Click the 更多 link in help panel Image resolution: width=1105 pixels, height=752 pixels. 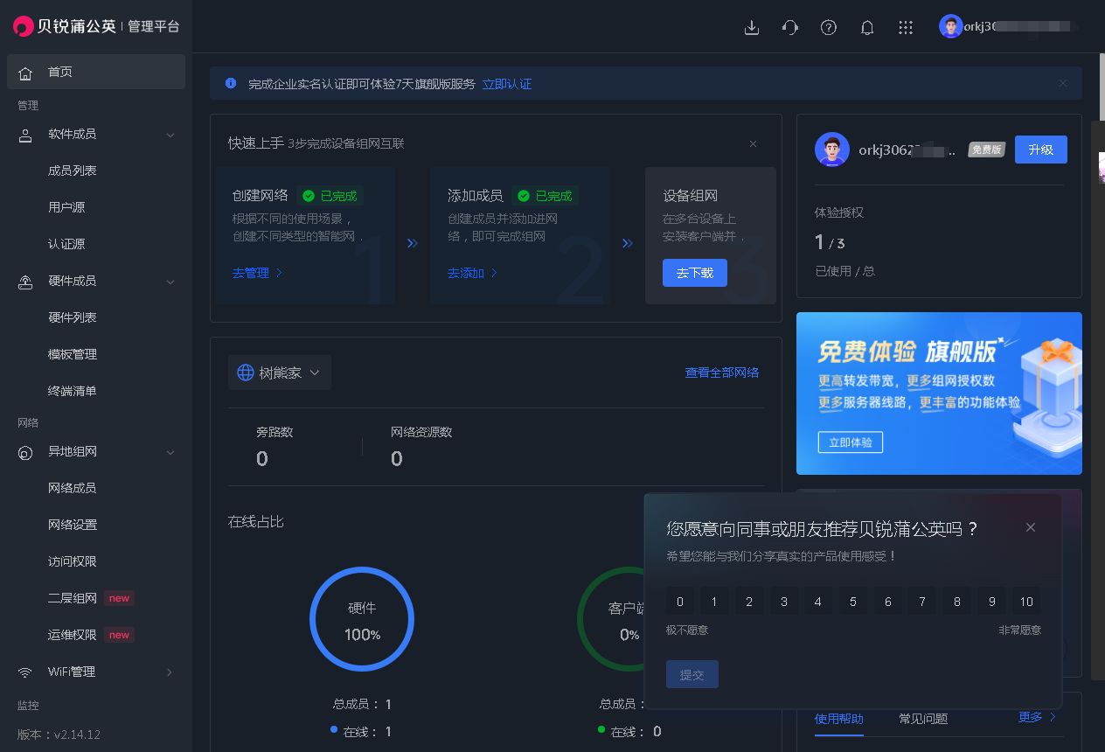pyautogui.click(x=1038, y=717)
